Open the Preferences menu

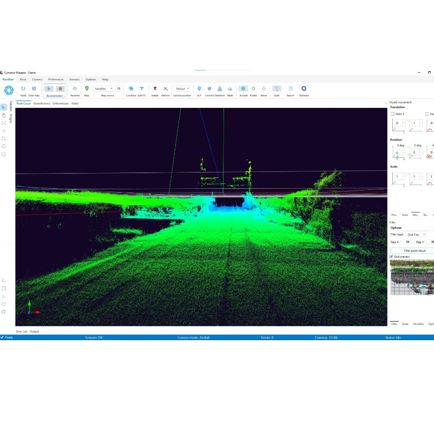pos(56,79)
